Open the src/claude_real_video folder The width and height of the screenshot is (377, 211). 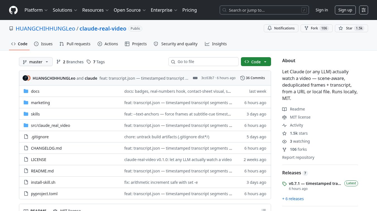tap(50, 125)
